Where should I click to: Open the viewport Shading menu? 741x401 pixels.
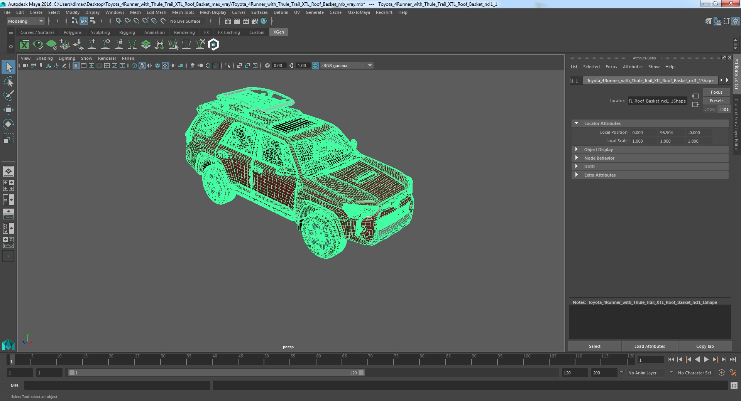click(44, 58)
